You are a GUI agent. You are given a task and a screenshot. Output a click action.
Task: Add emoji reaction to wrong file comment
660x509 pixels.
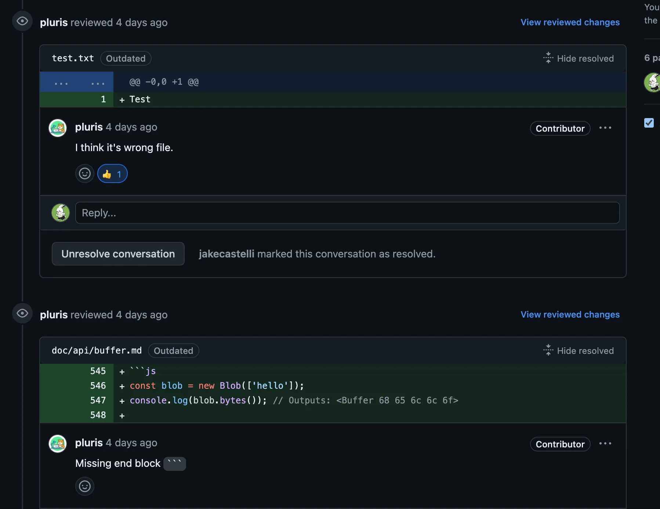point(85,173)
